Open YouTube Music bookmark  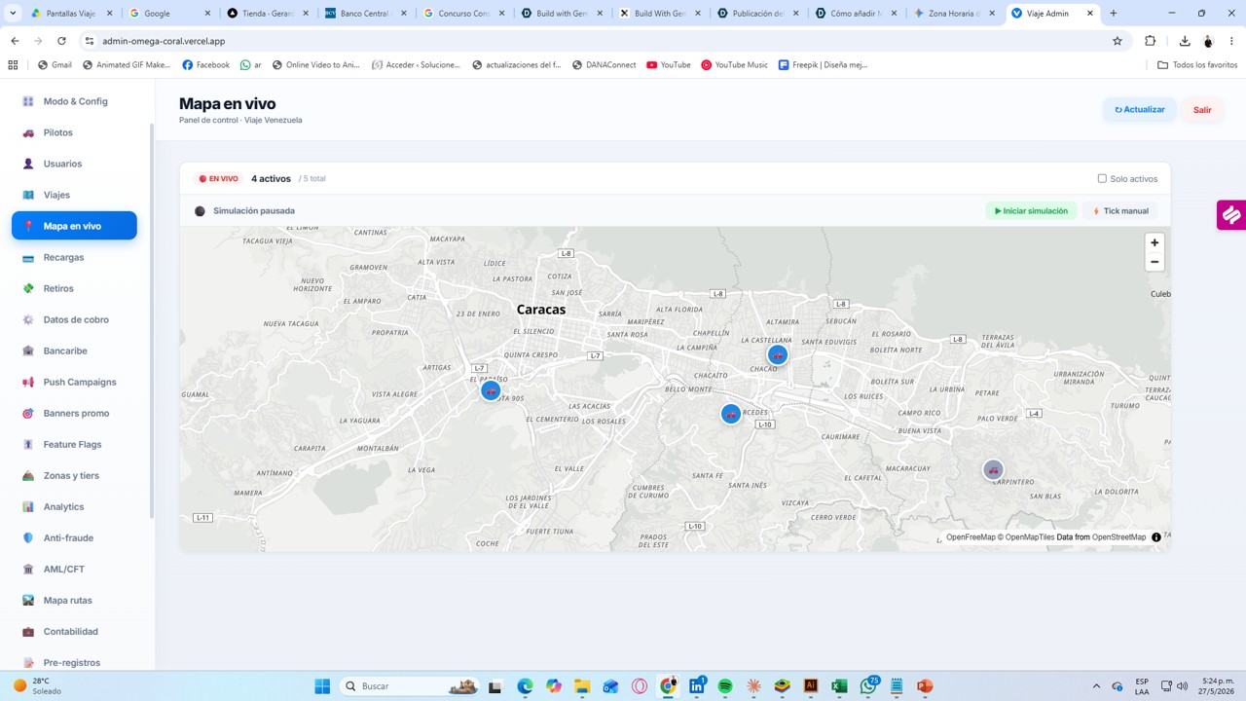coord(734,64)
